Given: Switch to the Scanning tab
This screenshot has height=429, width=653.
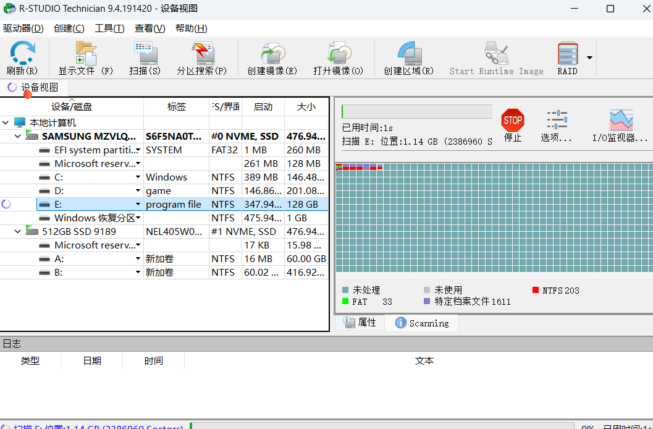Looking at the screenshot, I should point(421,323).
